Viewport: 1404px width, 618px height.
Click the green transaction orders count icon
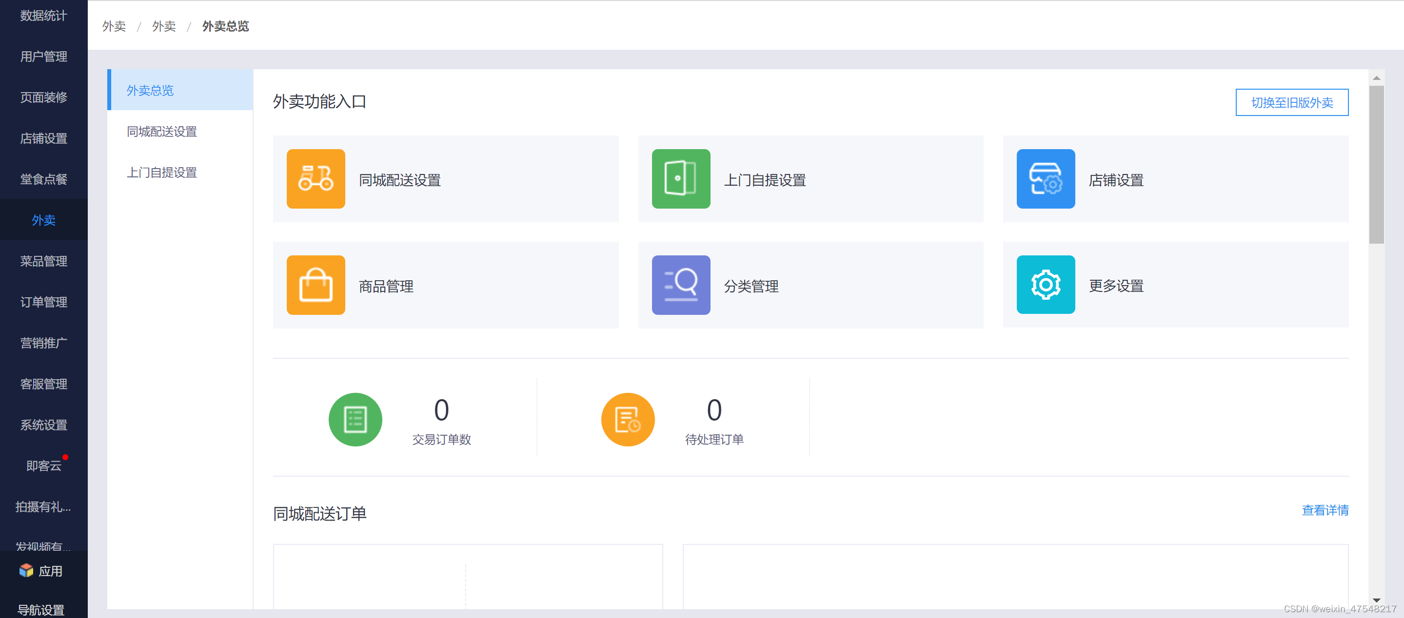click(x=355, y=419)
